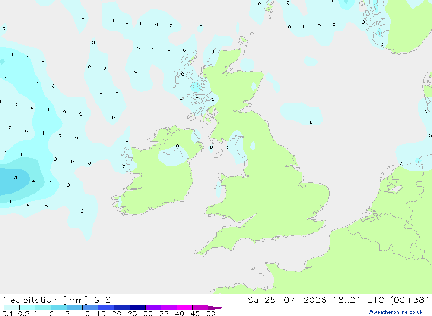
Task: Click the precipitation value 2 beside the 3
Action: 33,180
